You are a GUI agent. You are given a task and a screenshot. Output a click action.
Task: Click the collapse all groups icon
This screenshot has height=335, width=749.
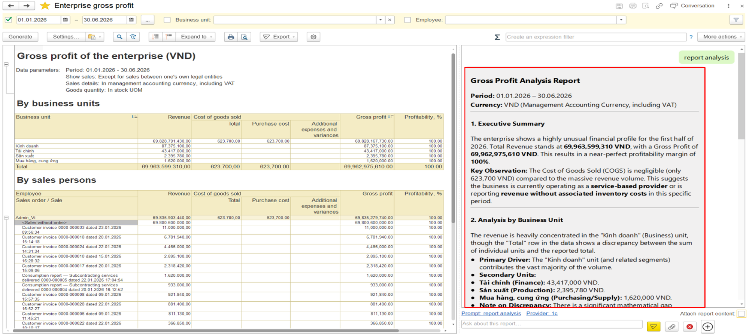(169, 37)
